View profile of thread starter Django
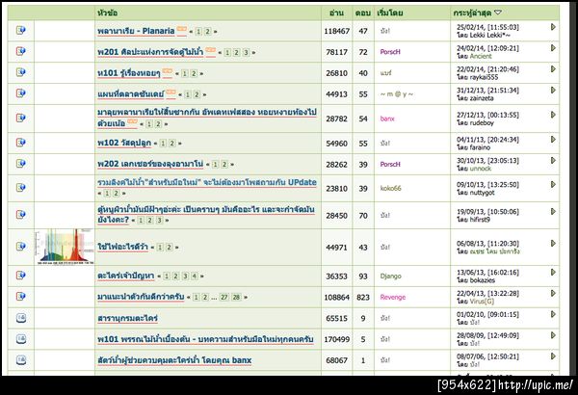Image resolution: width=578 pixels, height=395 pixels. click(390, 276)
